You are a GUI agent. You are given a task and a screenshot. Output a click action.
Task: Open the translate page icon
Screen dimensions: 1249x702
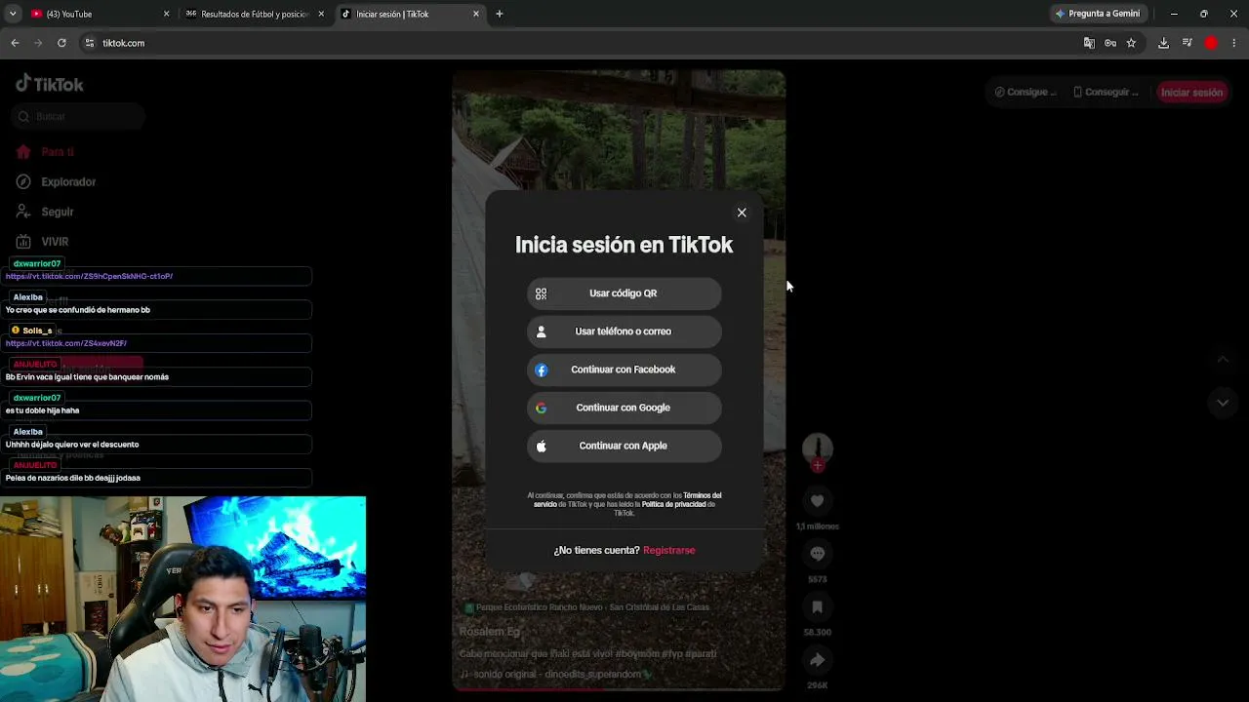[x=1089, y=43]
